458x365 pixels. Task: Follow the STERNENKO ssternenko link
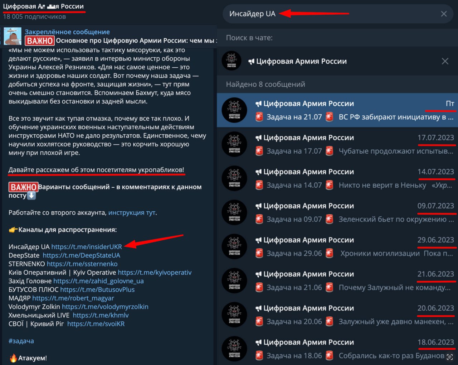click(82, 264)
